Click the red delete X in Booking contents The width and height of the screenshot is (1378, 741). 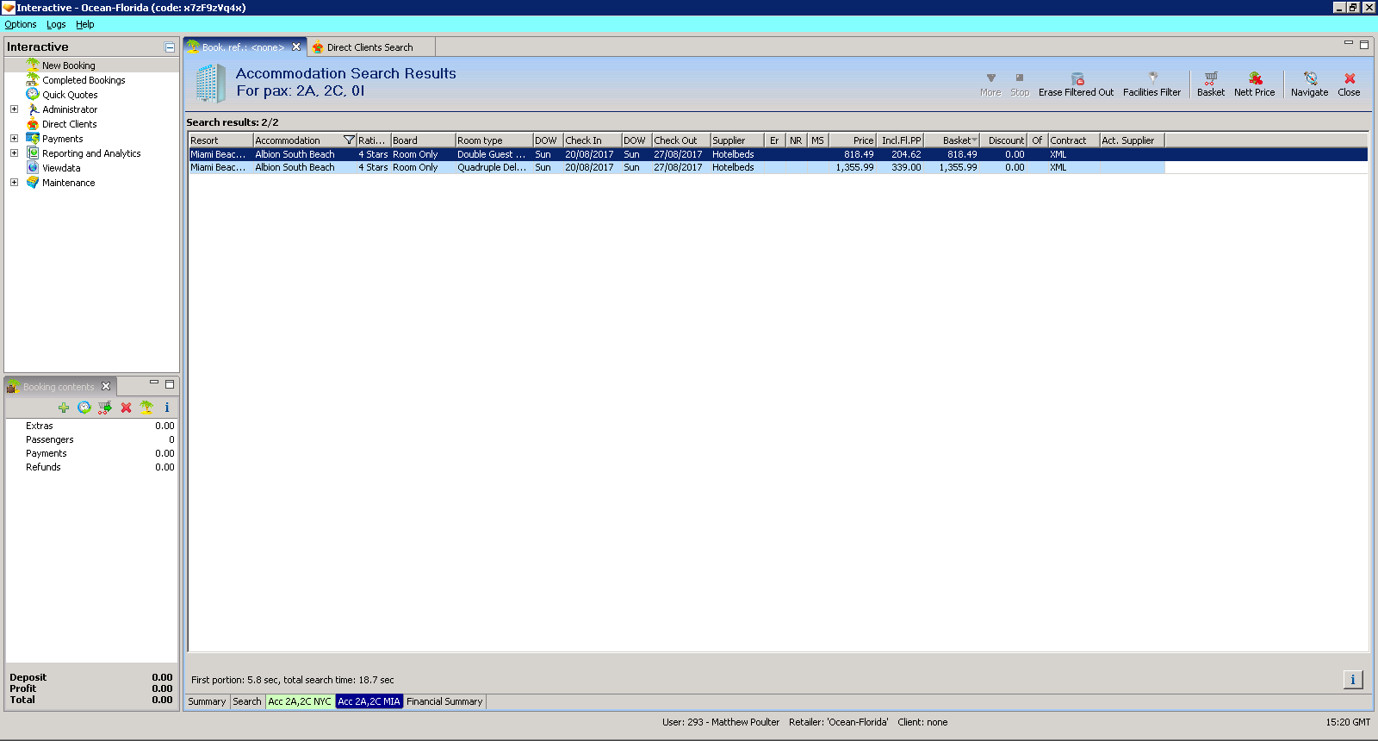[x=127, y=408]
